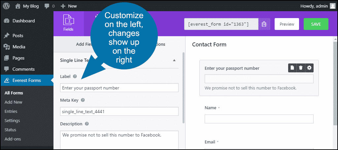Screen dimensions: 338x150
Task: Click the Description help icon
Action: click(x=87, y=124)
